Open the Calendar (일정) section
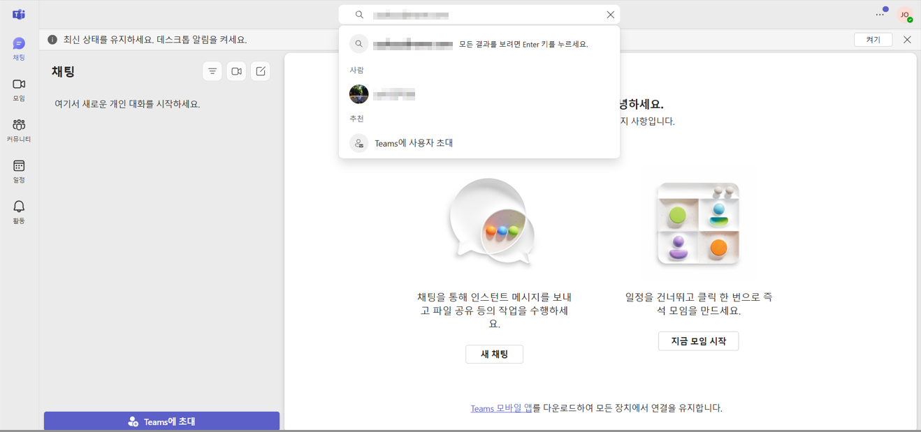 [x=19, y=171]
